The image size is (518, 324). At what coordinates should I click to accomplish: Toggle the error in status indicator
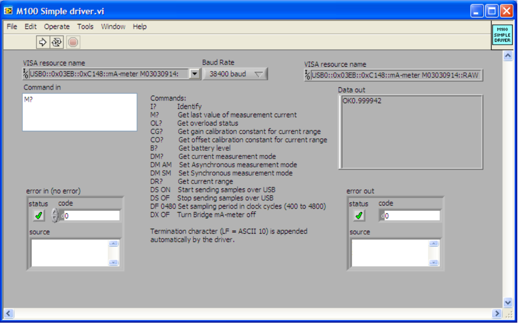39,215
